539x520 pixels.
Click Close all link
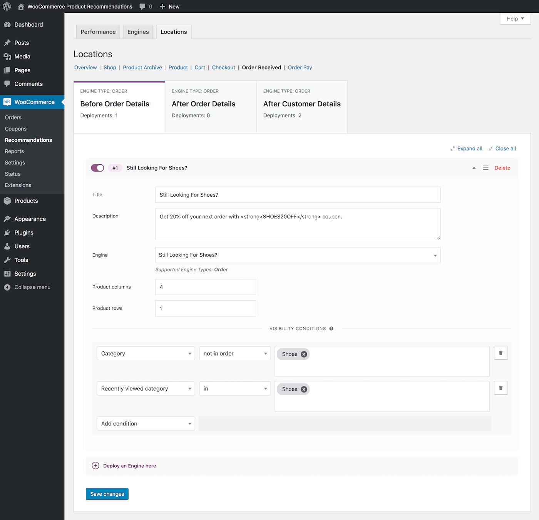502,149
